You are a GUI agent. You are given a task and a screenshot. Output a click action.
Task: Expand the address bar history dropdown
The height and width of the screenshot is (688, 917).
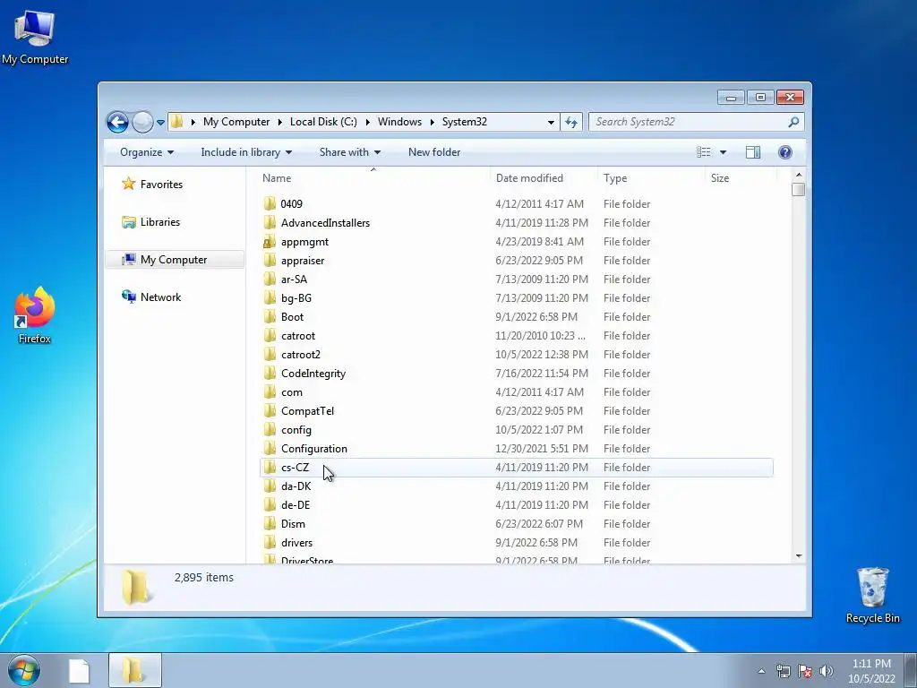pos(551,122)
